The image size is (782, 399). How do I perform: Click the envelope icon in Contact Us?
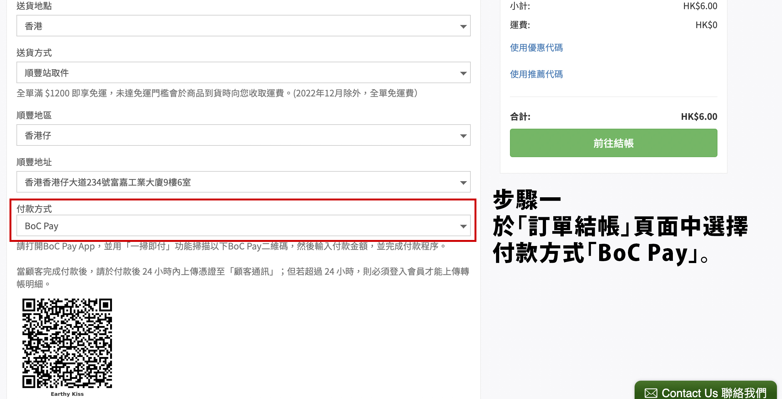[x=651, y=393]
